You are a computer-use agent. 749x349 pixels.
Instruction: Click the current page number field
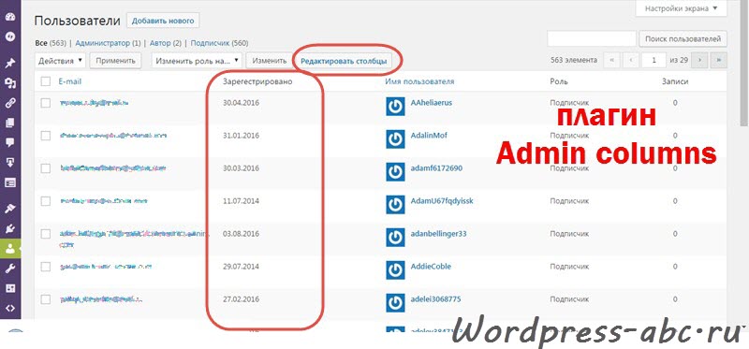[653, 60]
